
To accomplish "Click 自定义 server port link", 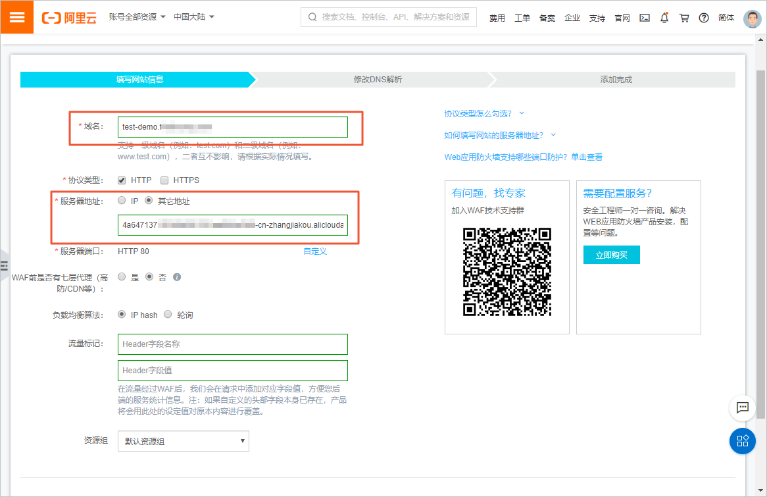I will (315, 251).
